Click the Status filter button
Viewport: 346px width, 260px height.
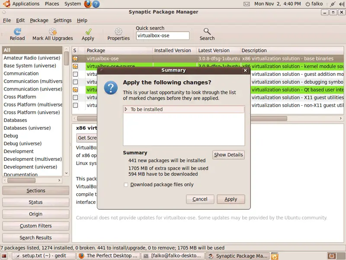click(35, 202)
